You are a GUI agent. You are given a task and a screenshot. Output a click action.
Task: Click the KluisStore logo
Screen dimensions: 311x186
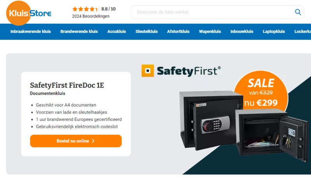coord(28,13)
